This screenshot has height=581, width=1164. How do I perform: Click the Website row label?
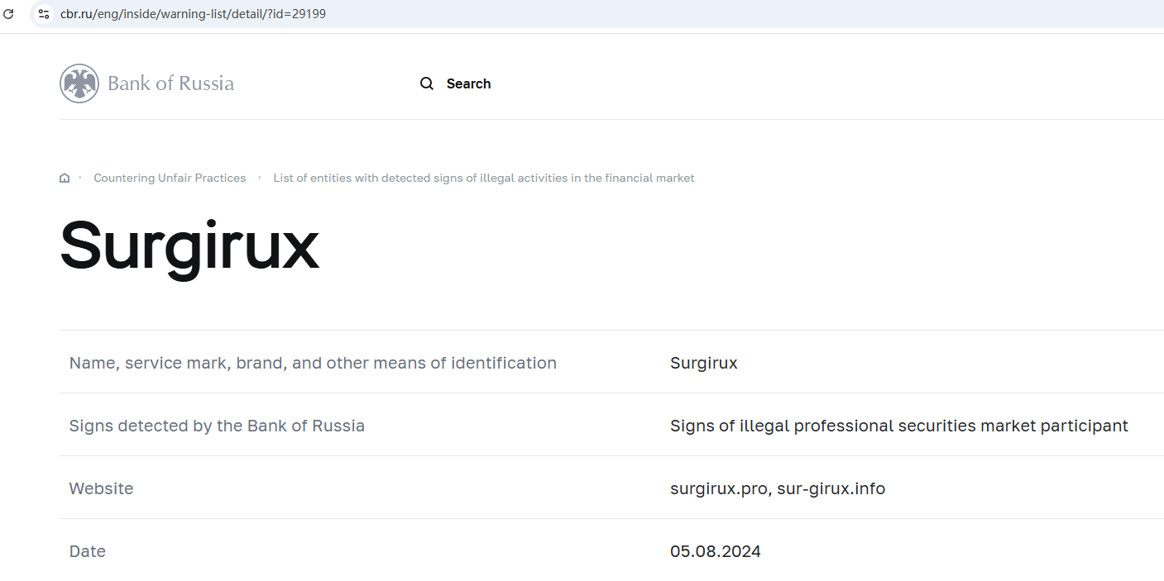pos(101,488)
